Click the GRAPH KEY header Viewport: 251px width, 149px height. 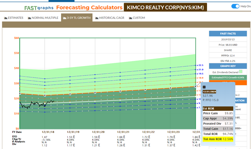pos(228,66)
